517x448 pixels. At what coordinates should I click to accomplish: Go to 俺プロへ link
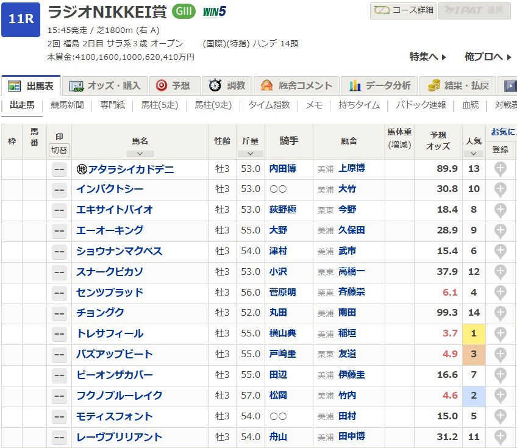(488, 57)
